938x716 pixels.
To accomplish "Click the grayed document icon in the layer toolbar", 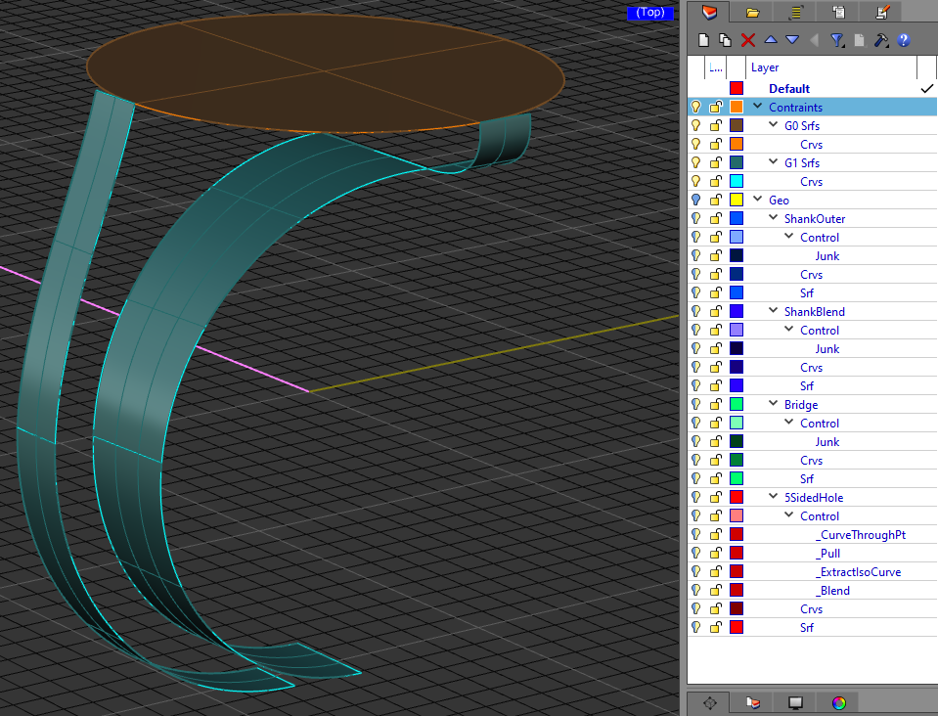I will point(859,40).
